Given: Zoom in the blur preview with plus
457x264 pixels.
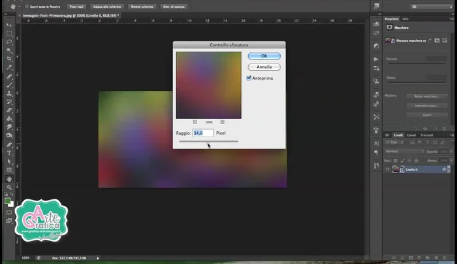Looking at the screenshot, I should click(x=222, y=122).
